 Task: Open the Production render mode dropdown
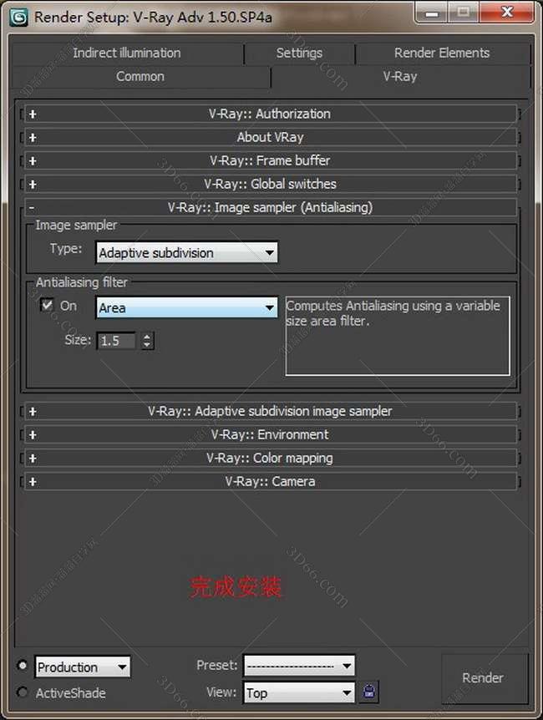[x=82, y=667]
